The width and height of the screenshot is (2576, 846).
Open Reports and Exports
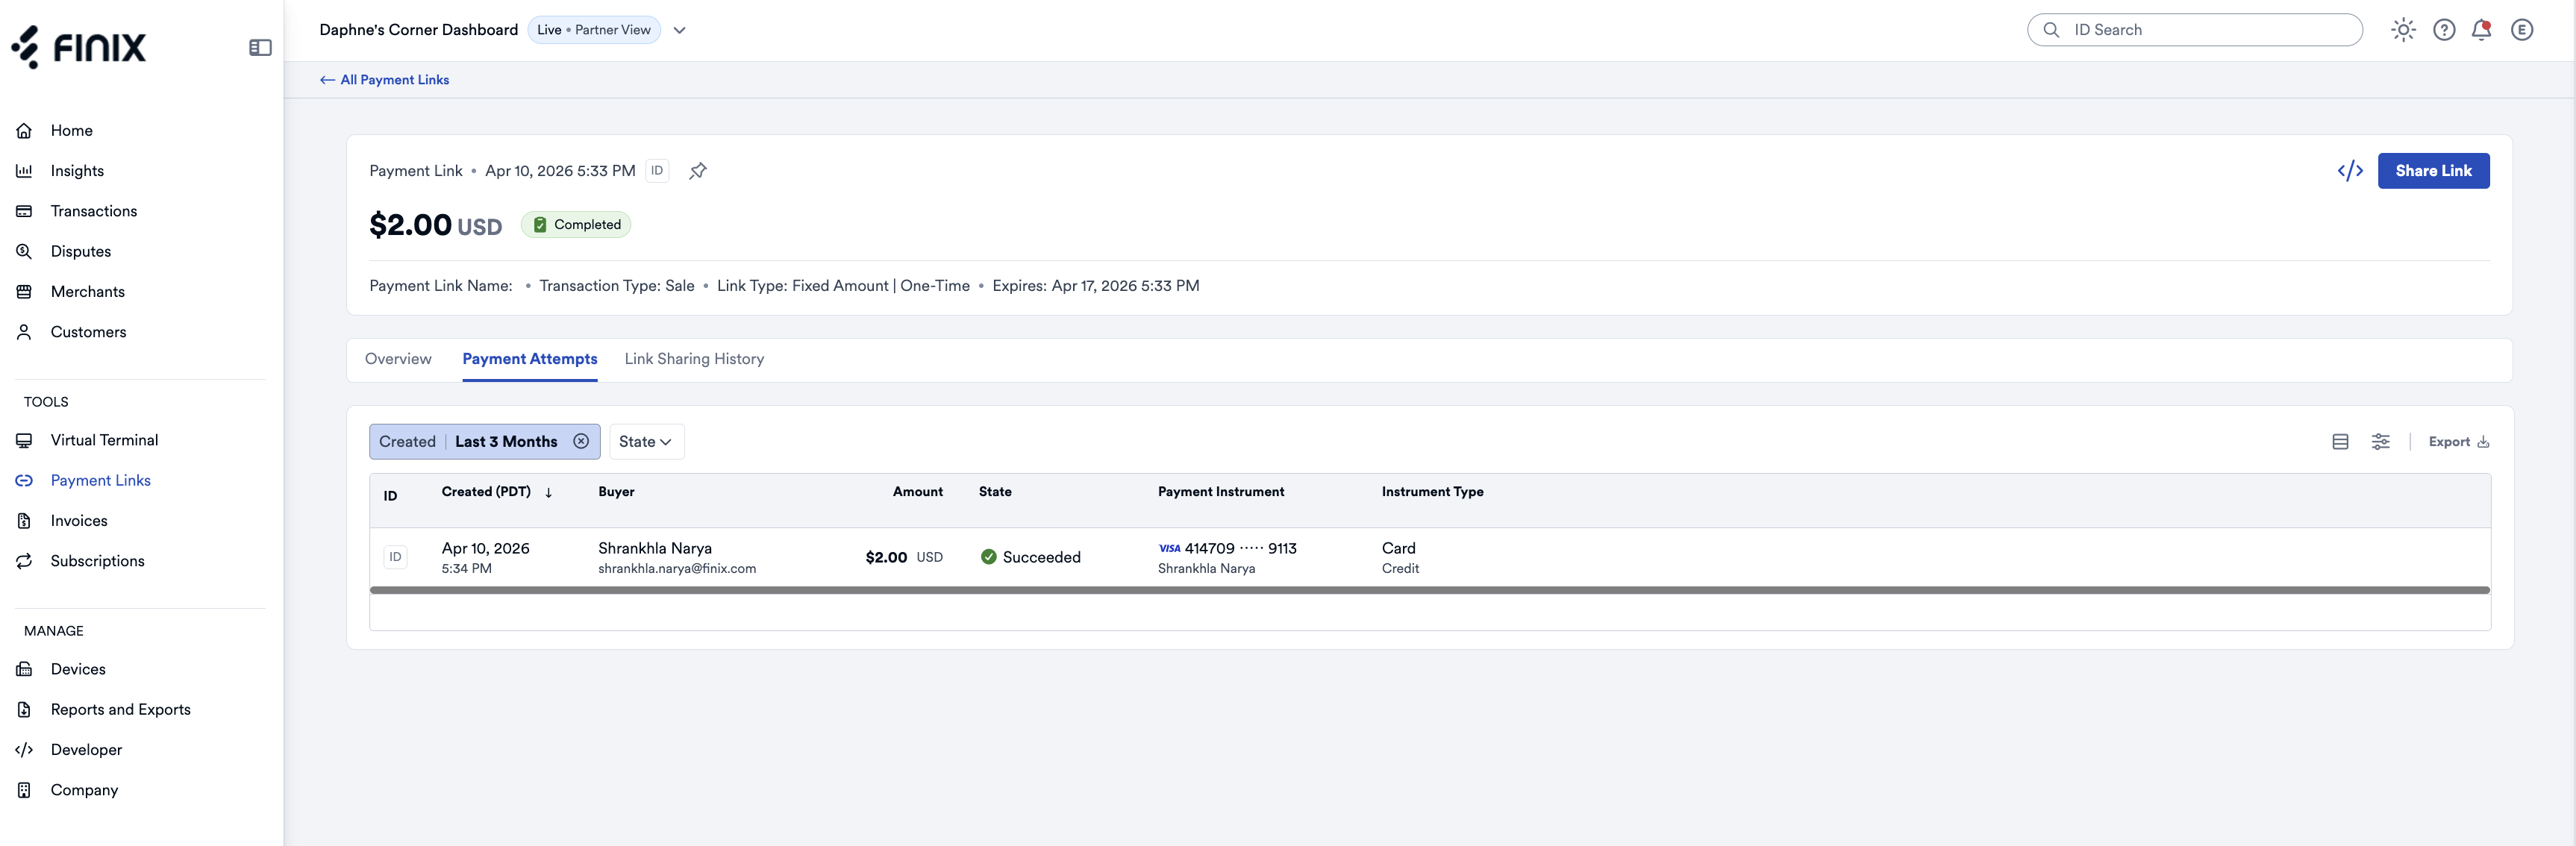click(120, 709)
